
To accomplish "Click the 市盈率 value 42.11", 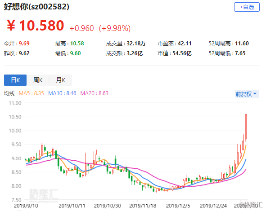I will pyautogui.click(x=185, y=44).
